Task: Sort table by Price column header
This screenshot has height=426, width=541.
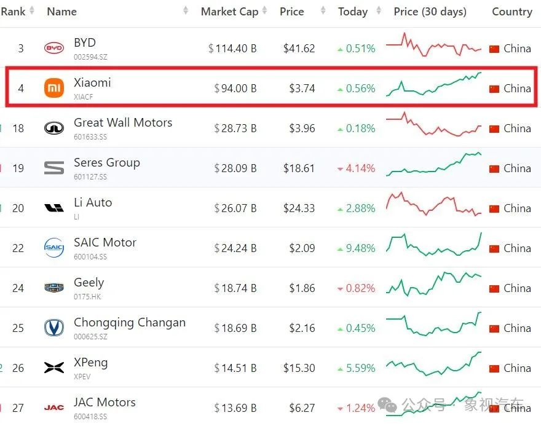Action: point(292,12)
